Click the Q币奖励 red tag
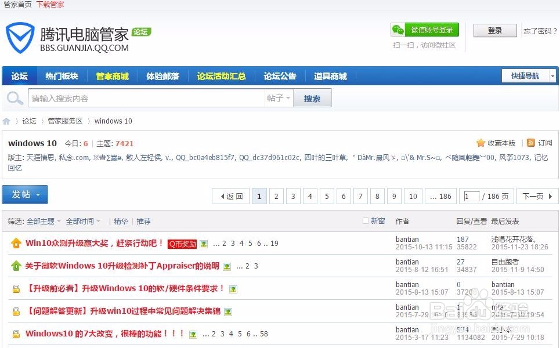560x348 pixels. (x=182, y=244)
